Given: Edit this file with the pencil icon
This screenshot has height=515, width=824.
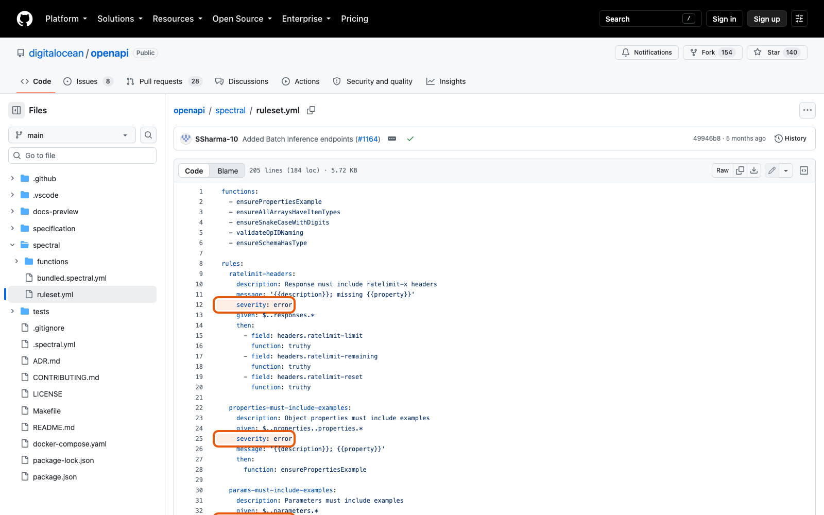Looking at the screenshot, I should coord(771,170).
